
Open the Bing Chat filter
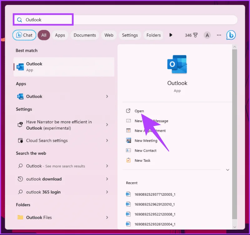(x=24, y=35)
